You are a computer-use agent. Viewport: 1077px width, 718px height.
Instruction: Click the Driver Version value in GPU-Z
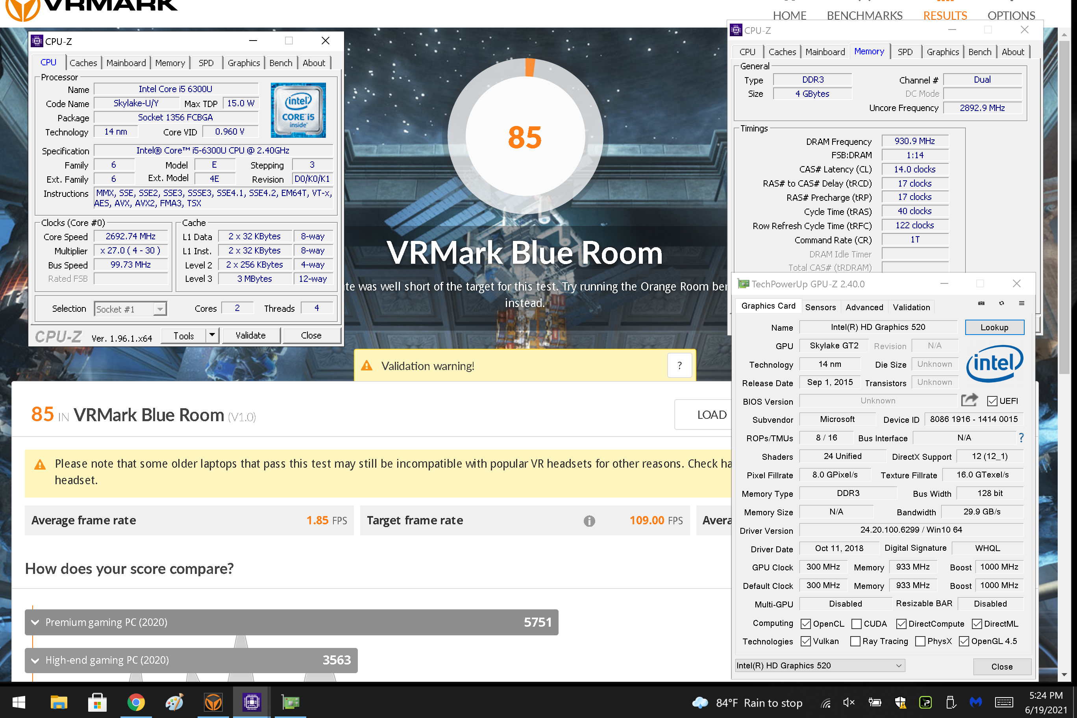tap(911, 530)
